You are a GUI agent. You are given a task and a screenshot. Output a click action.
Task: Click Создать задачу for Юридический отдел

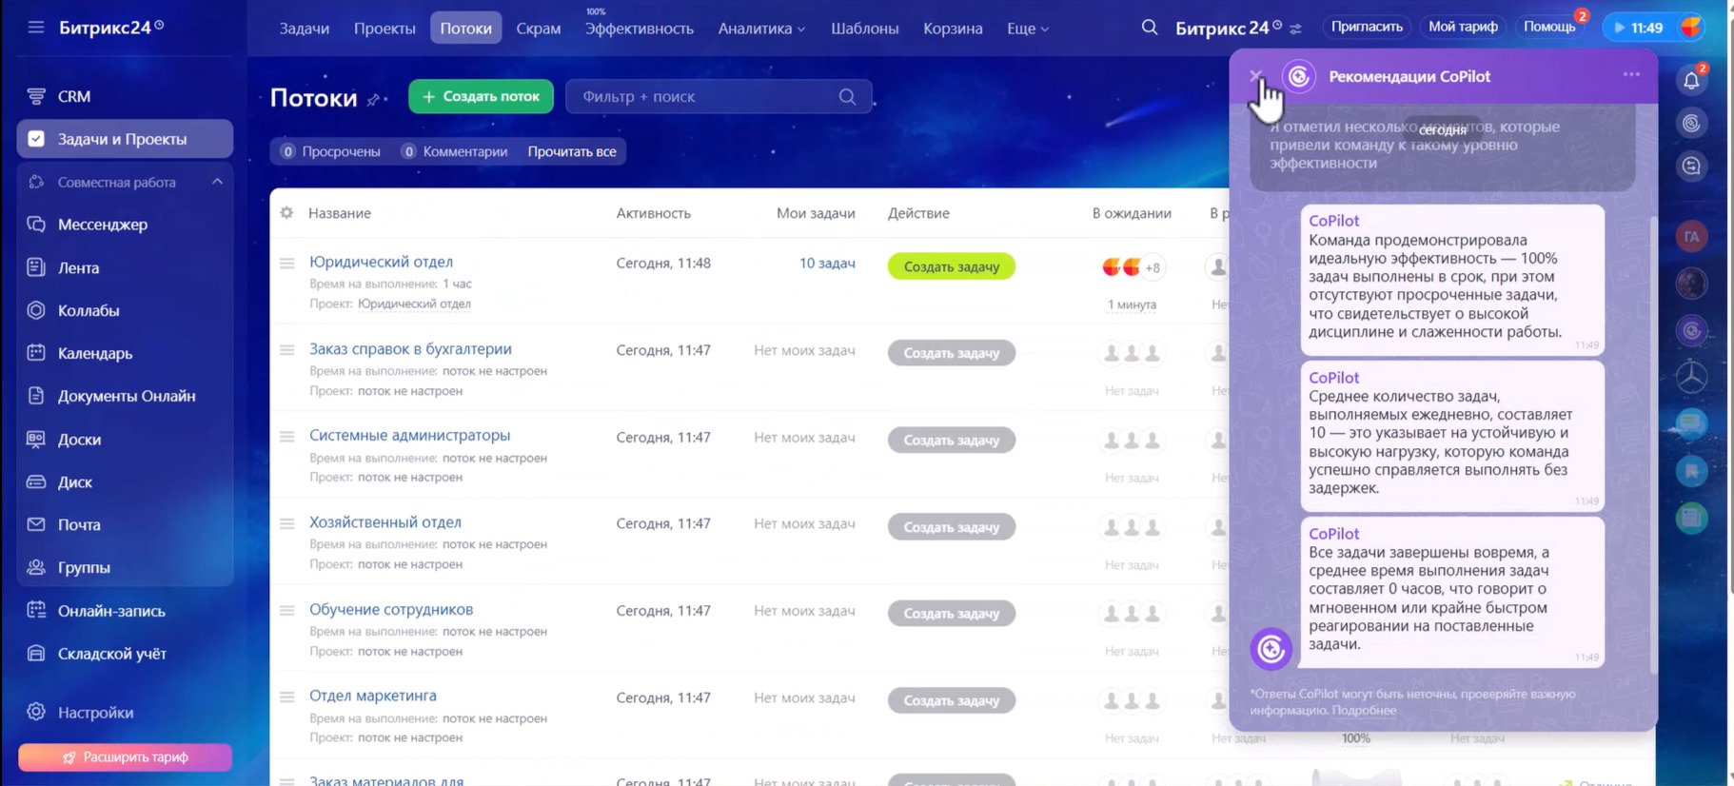pyautogui.click(x=952, y=266)
